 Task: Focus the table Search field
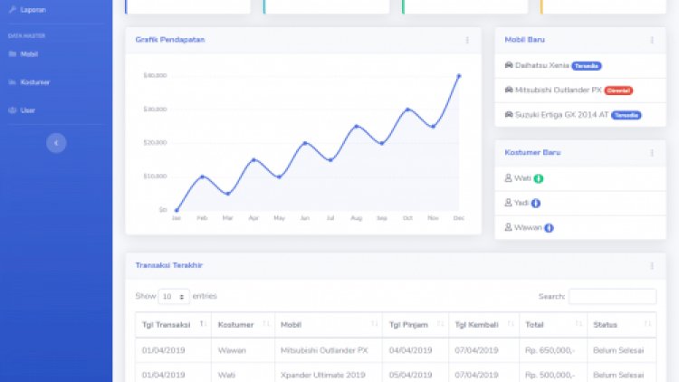pyautogui.click(x=612, y=297)
